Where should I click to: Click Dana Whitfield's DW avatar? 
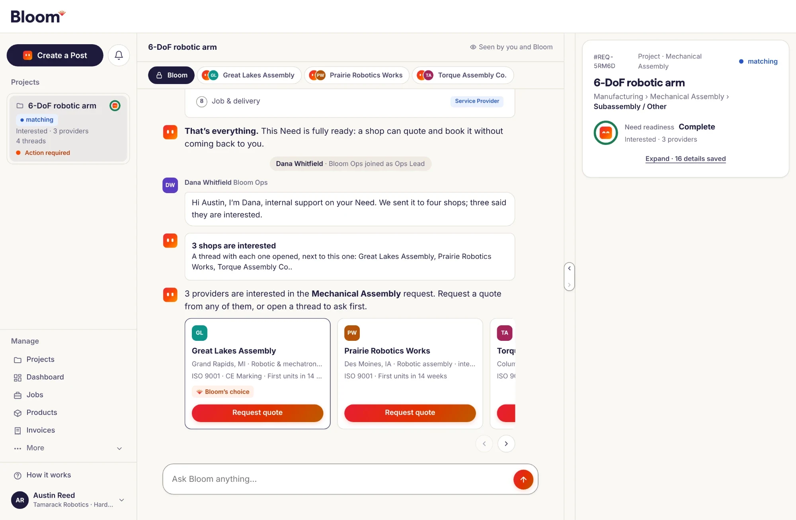pyautogui.click(x=170, y=185)
